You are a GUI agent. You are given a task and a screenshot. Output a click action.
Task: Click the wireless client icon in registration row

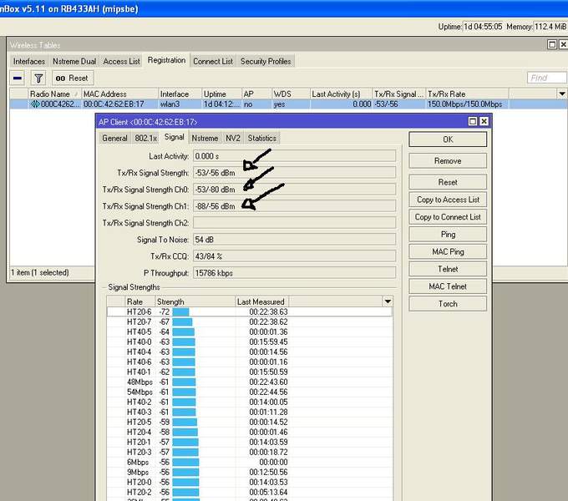pyautogui.click(x=35, y=104)
